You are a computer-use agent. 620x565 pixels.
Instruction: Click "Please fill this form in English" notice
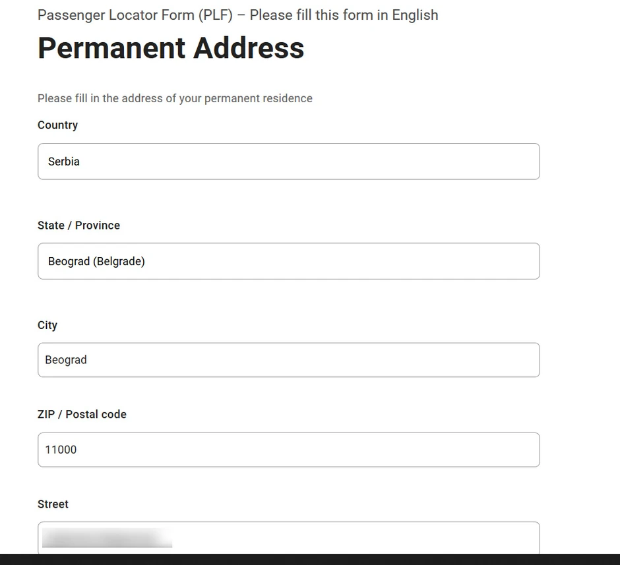pyautogui.click(x=344, y=15)
